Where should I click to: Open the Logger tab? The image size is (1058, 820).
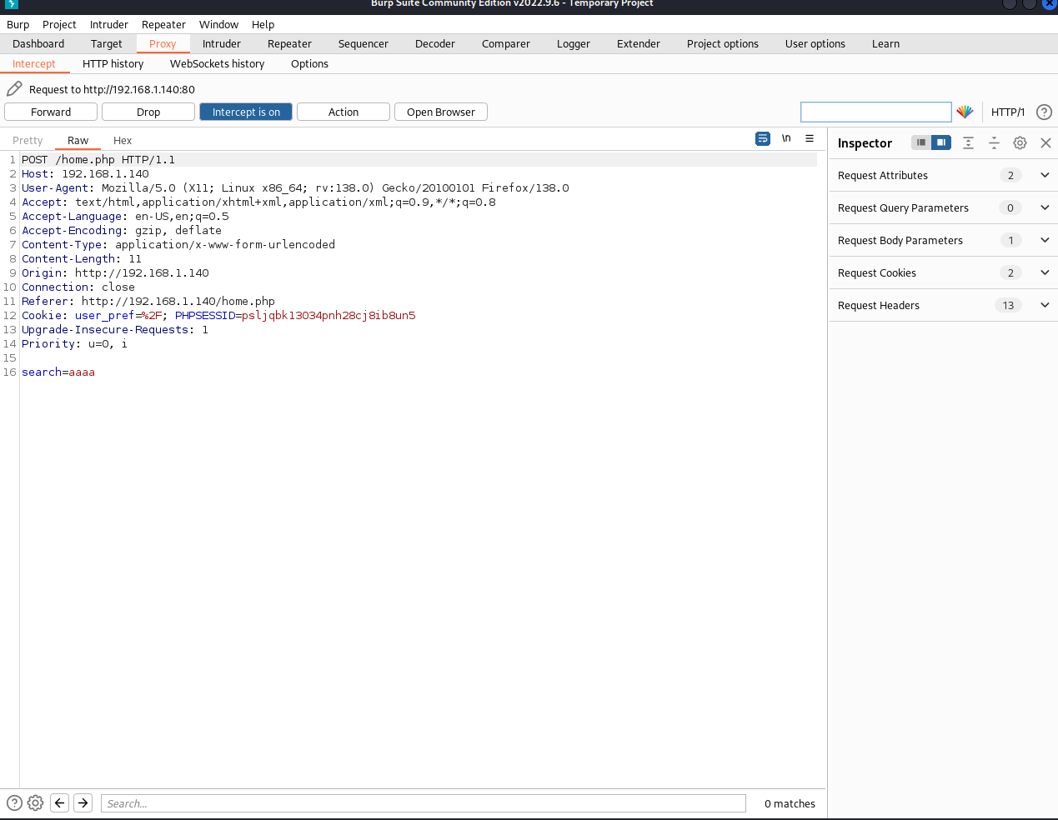coord(574,43)
